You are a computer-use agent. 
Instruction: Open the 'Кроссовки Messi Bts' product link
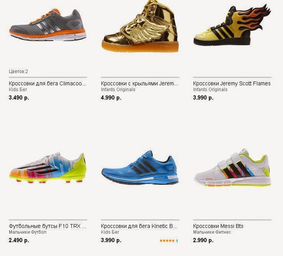(218, 226)
